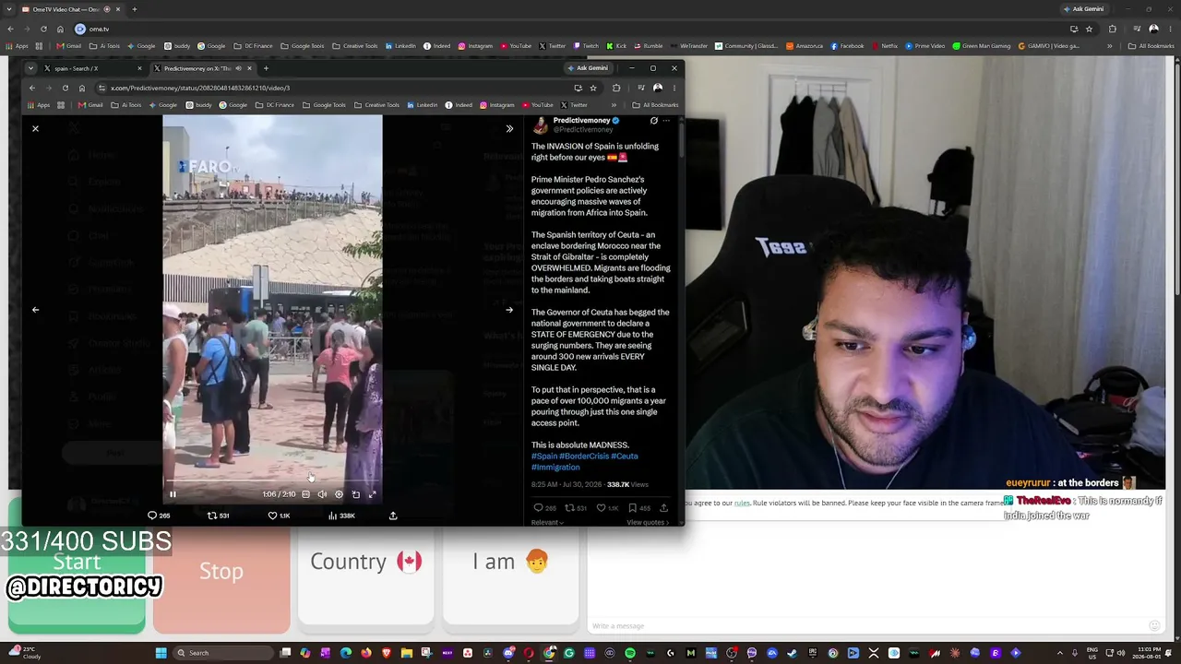Share the post via icon under video
1181x664 pixels.
(x=393, y=516)
